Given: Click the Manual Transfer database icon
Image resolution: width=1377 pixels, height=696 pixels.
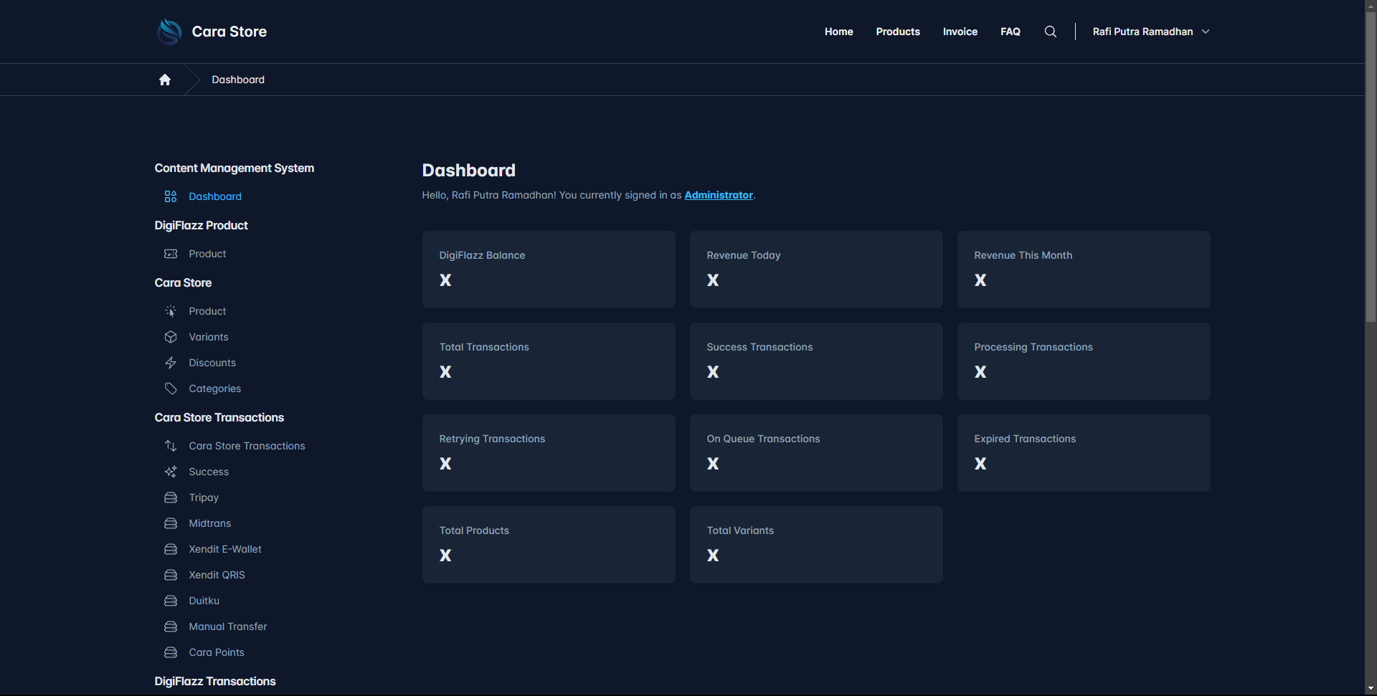Looking at the screenshot, I should coord(171,626).
